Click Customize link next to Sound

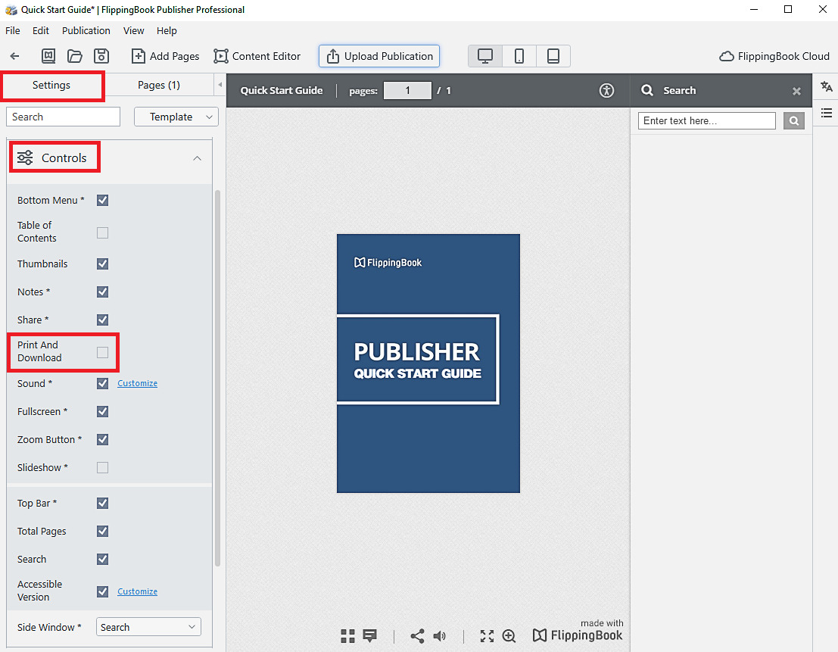137,383
